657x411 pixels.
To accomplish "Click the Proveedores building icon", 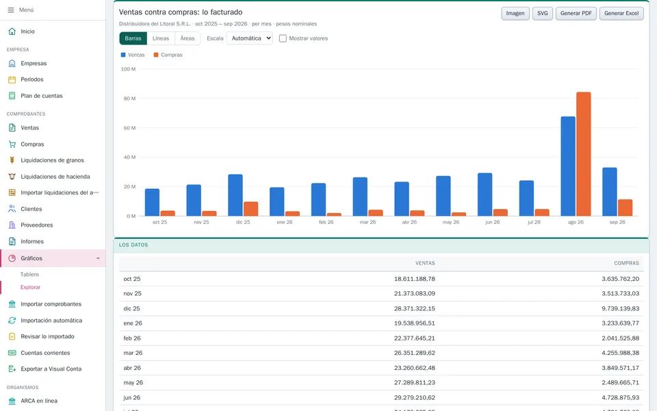I will 12,225.
